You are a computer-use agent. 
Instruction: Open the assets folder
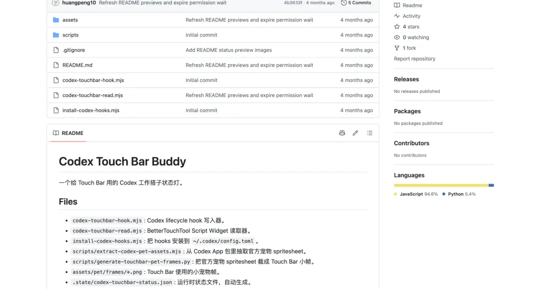(x=70, y=20)
